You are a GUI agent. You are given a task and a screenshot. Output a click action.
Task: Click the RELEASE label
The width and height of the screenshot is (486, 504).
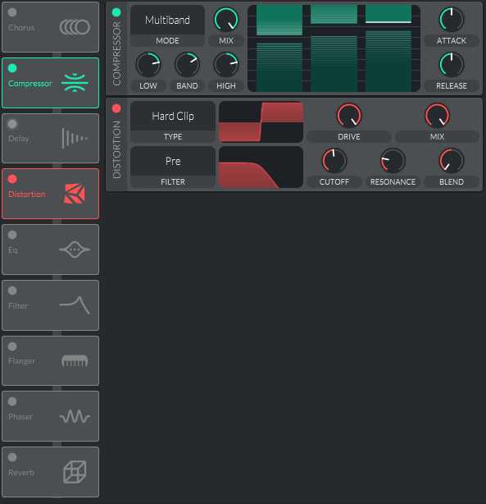(x=452, y=86)
